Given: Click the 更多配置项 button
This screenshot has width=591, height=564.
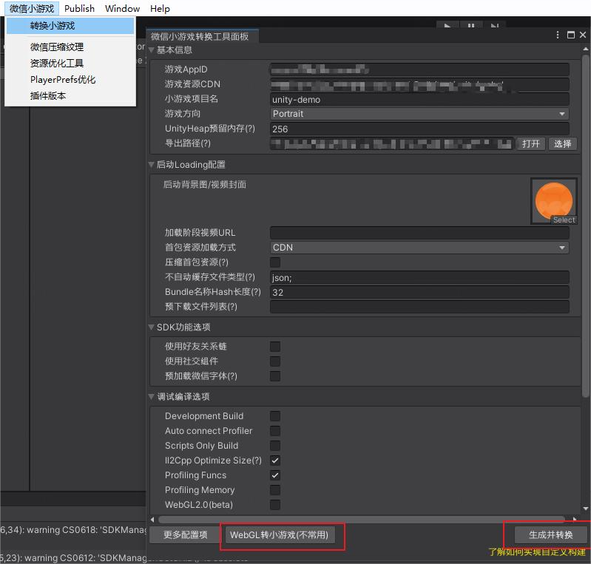Looking at the screenshot, I should (185, 534).
